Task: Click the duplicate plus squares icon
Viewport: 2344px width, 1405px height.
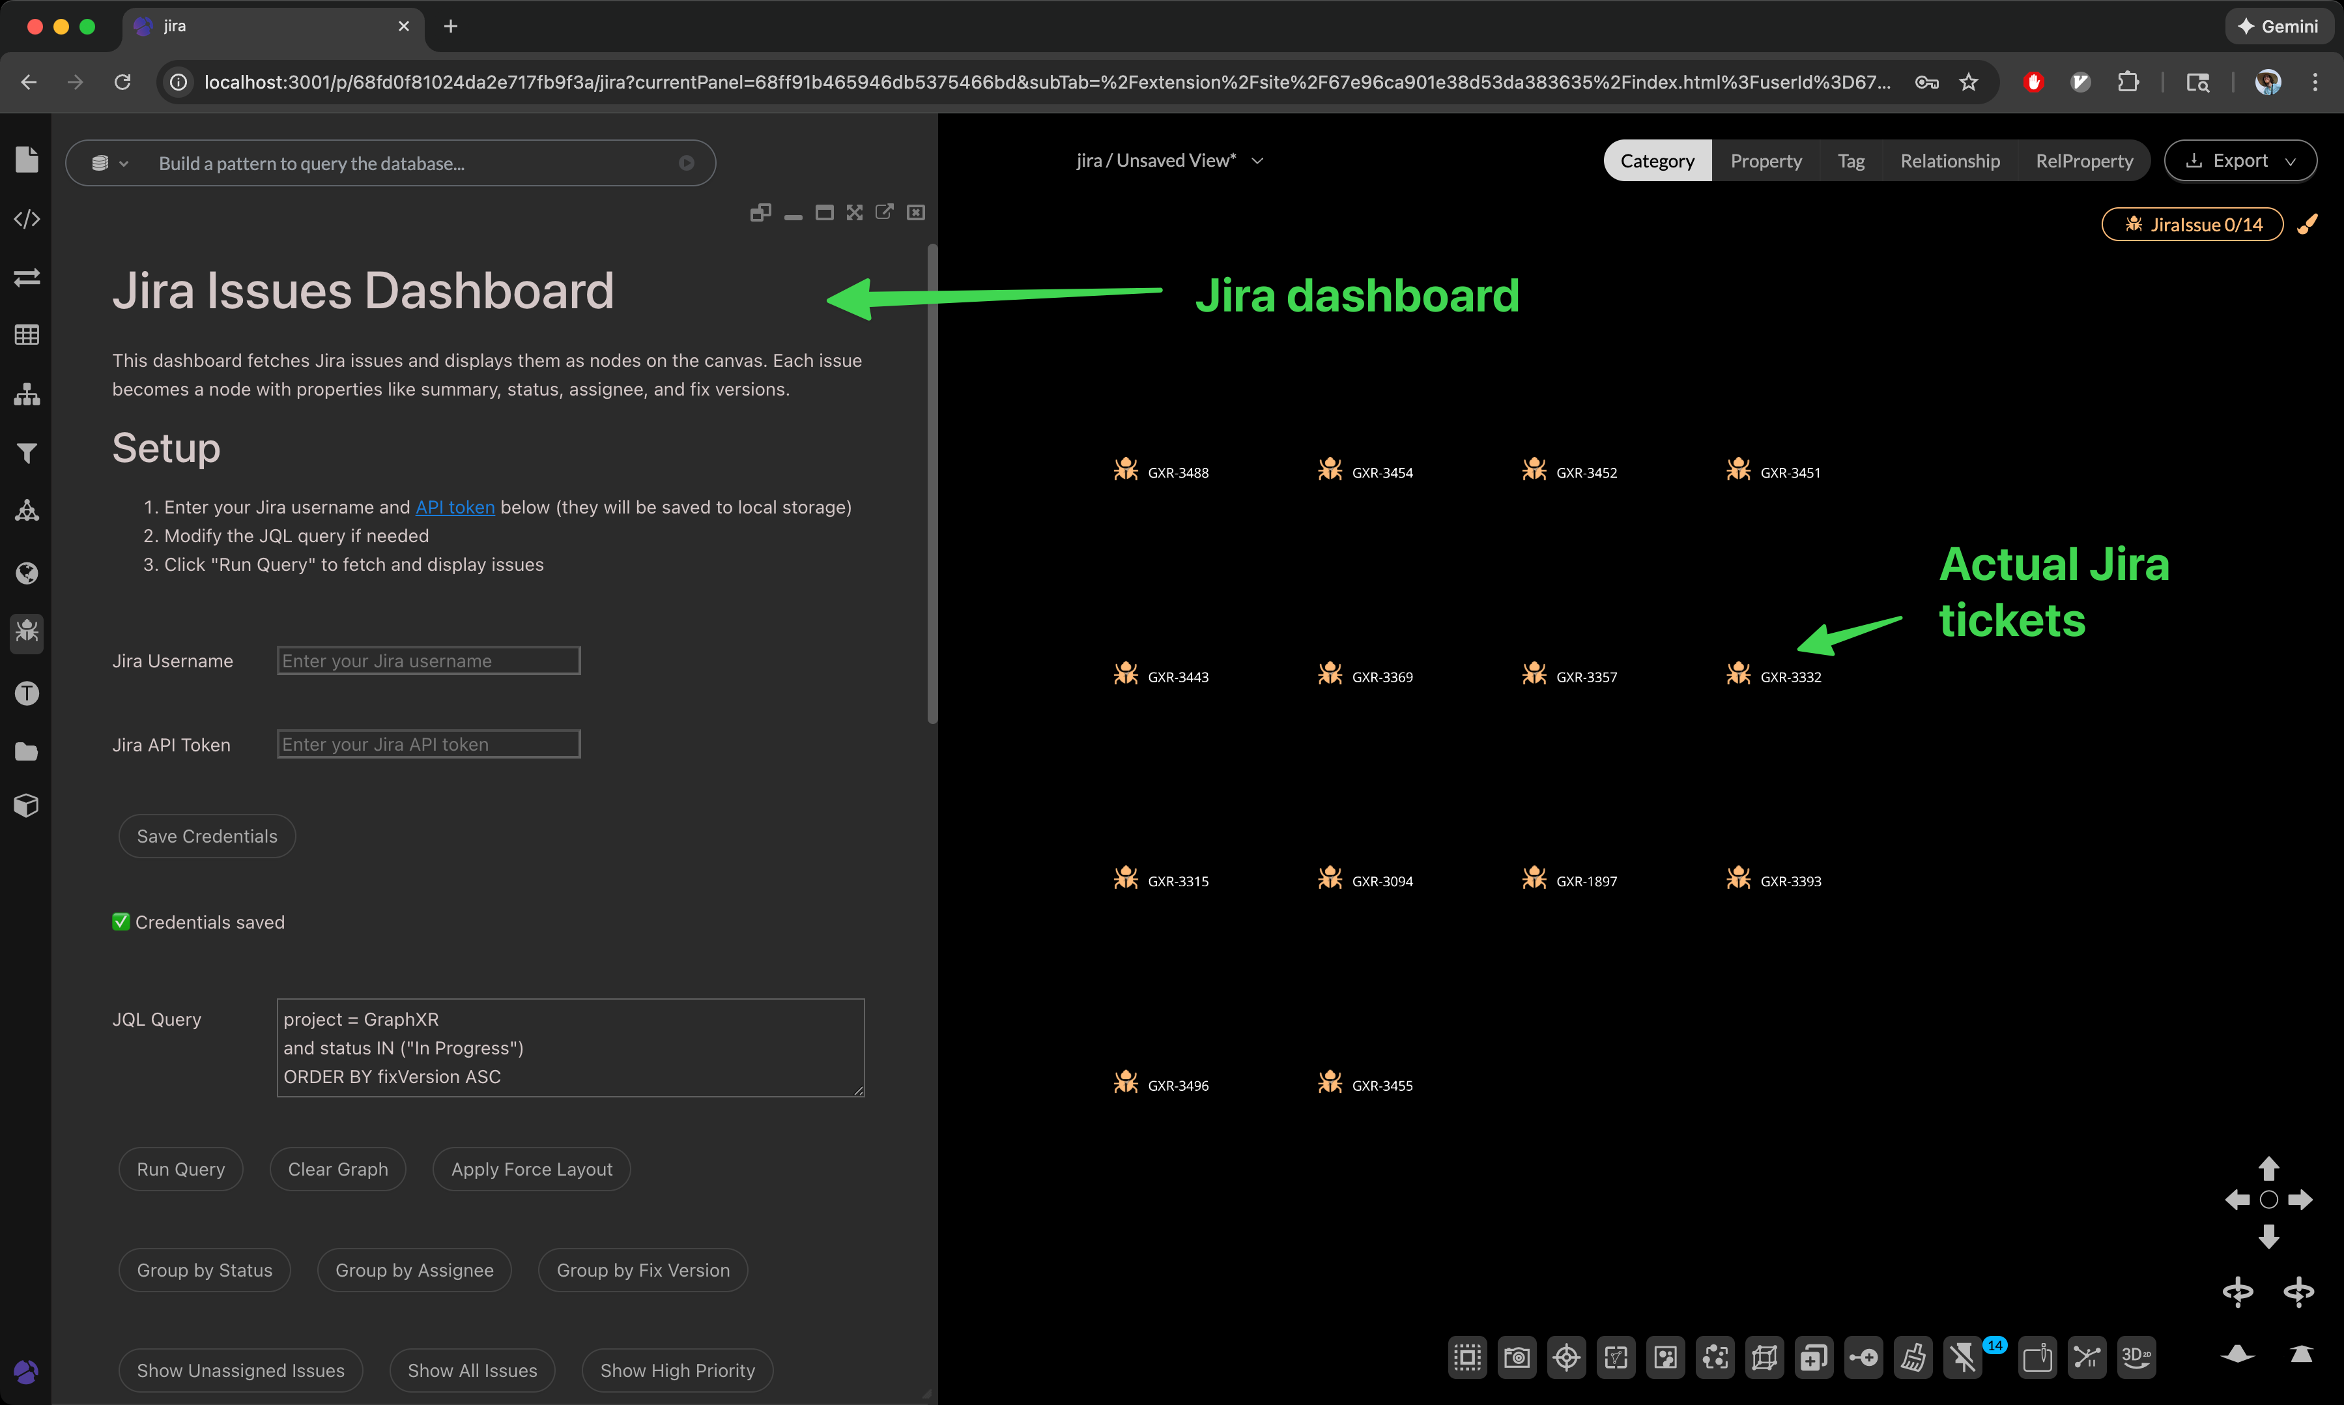Action: pyautogui.click(x=1814, y=1357)
